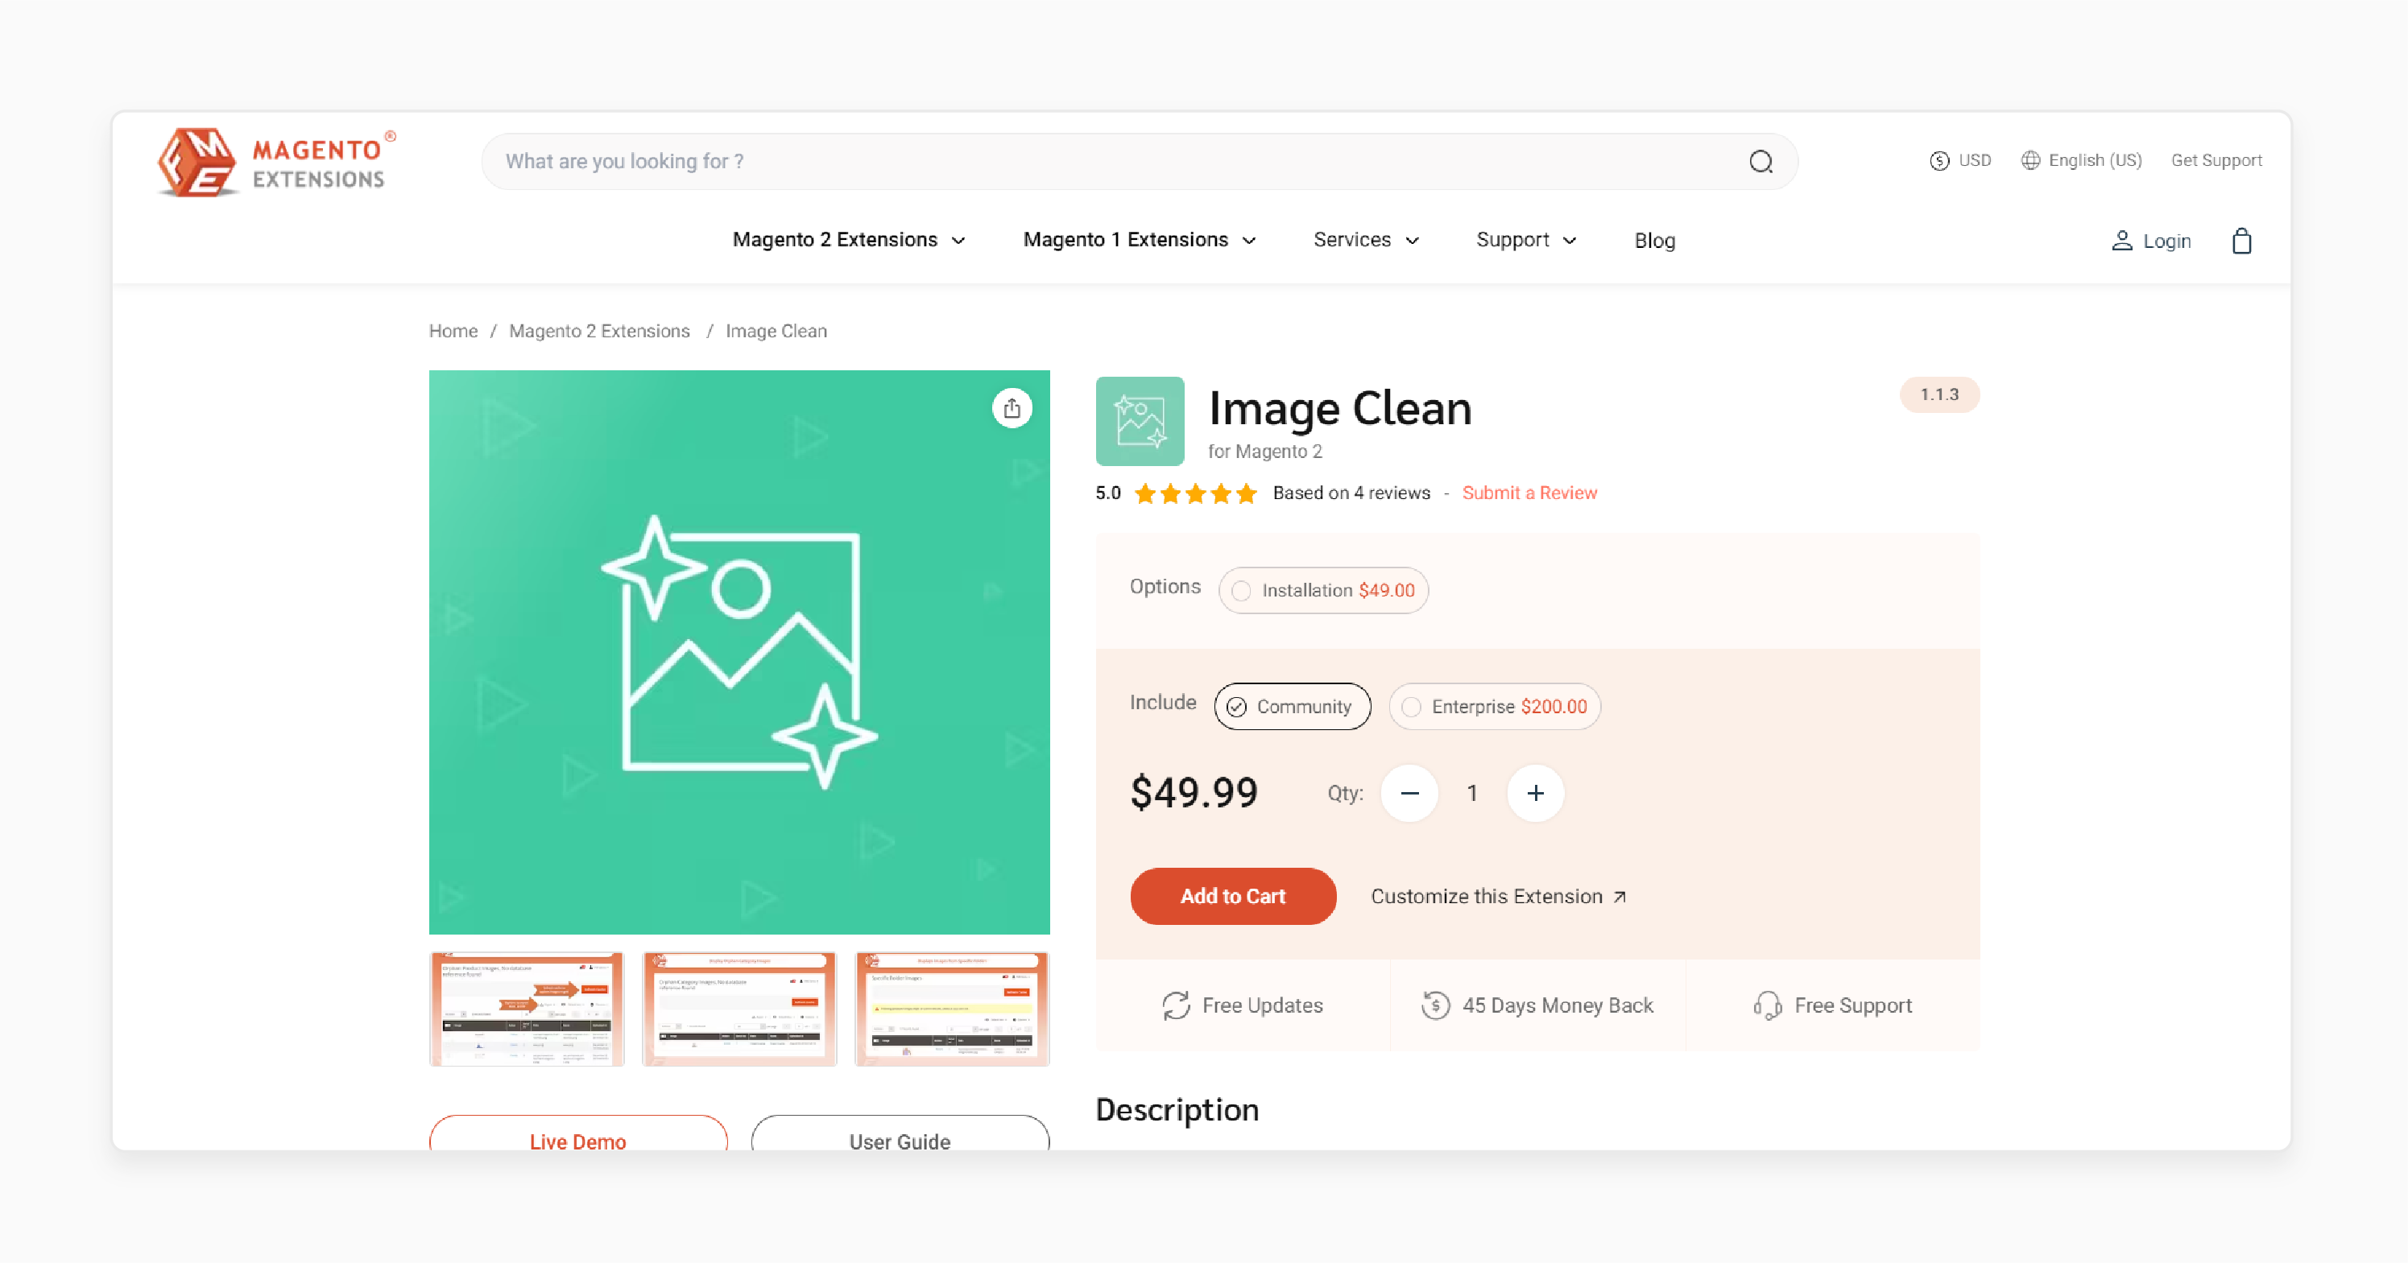Click the Add to Cart button
This screenshot has width=2408, height=1263.
[x=1233, y=897]
